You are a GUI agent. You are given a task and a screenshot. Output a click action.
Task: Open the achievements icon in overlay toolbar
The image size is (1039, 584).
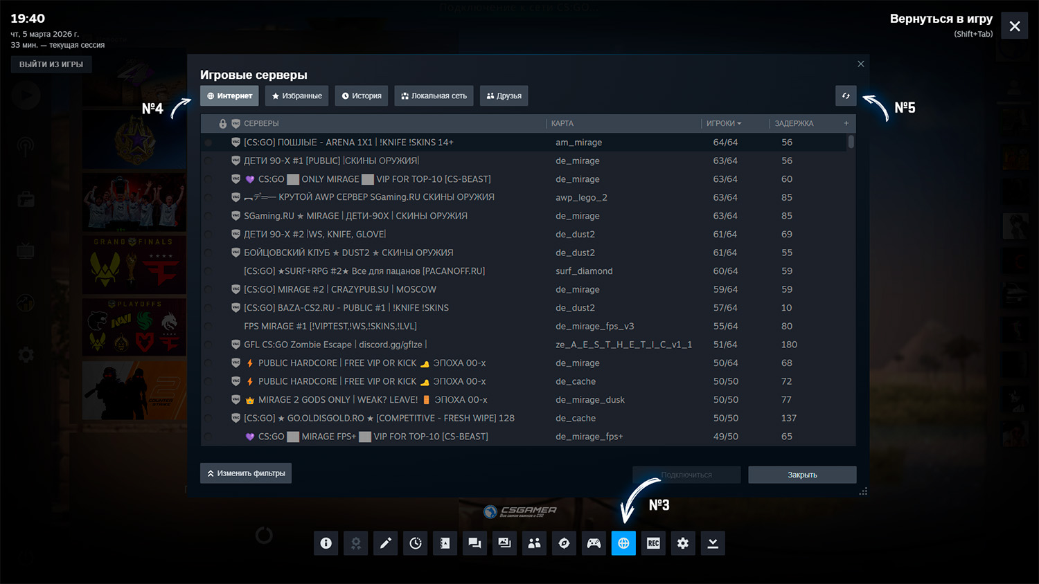(x=355, y=543)
